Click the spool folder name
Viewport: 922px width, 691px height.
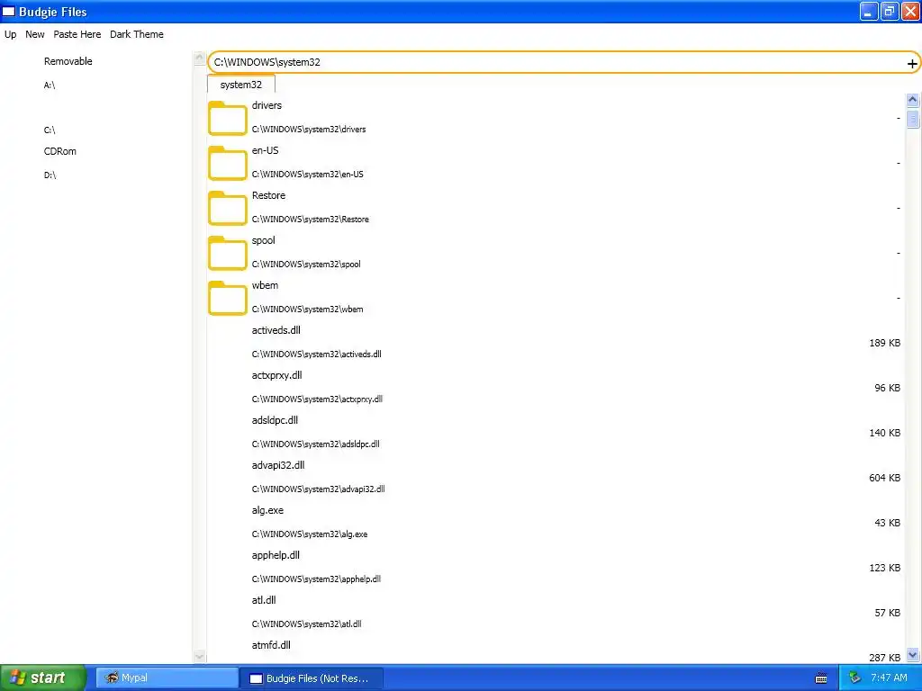pyautogui.click(x=263, y=240)
